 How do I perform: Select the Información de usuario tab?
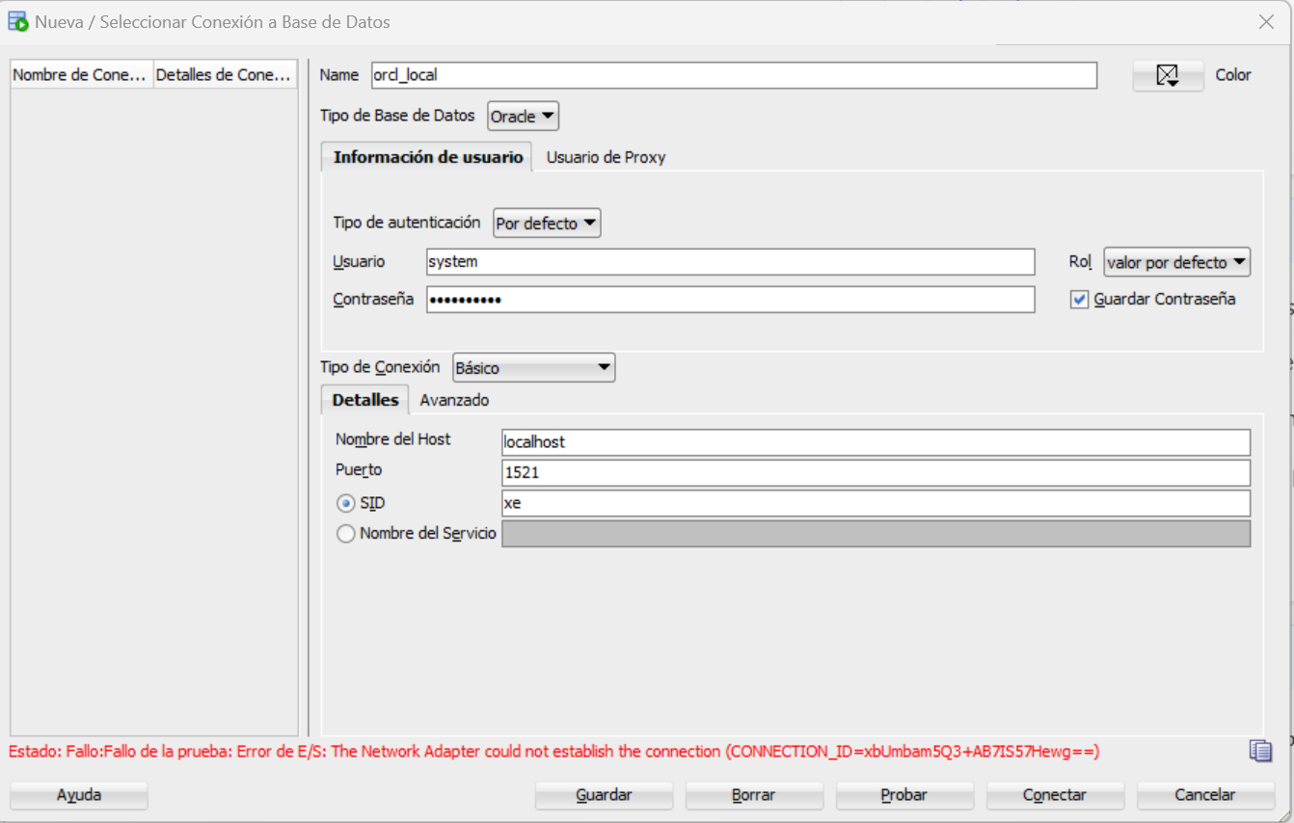(427, 157)
